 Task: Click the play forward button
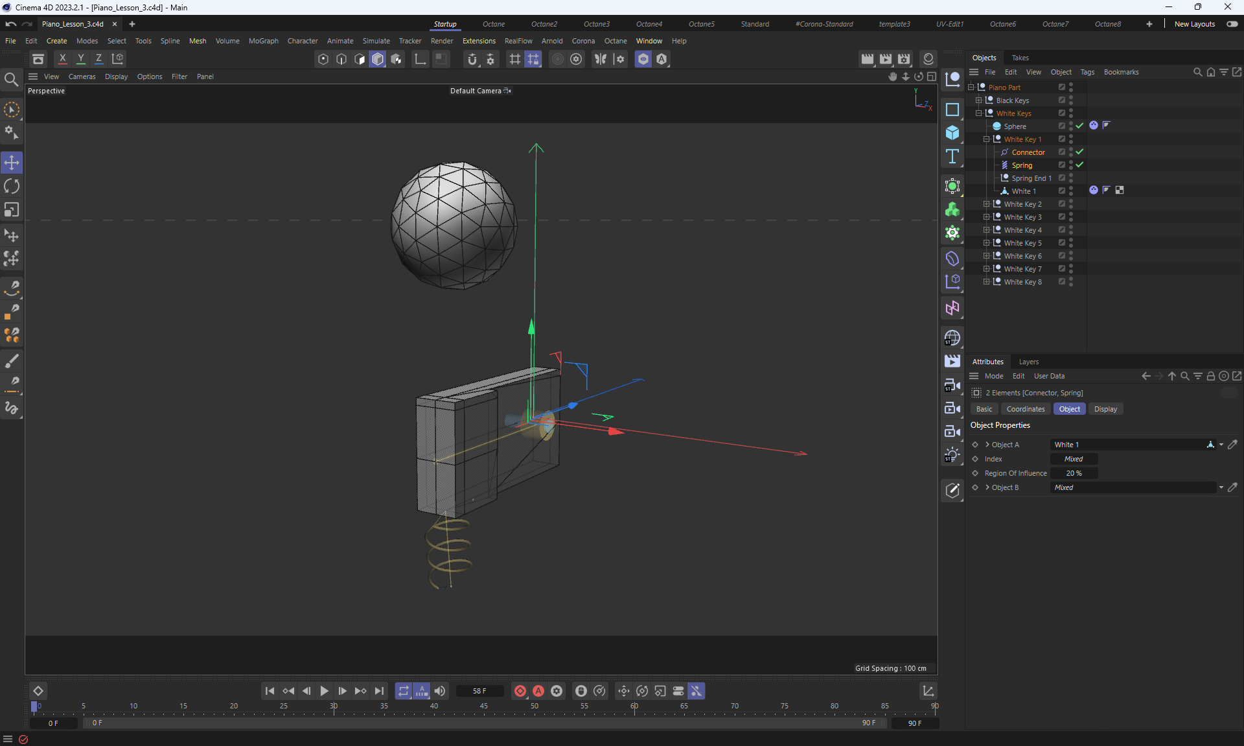(324, 691)
